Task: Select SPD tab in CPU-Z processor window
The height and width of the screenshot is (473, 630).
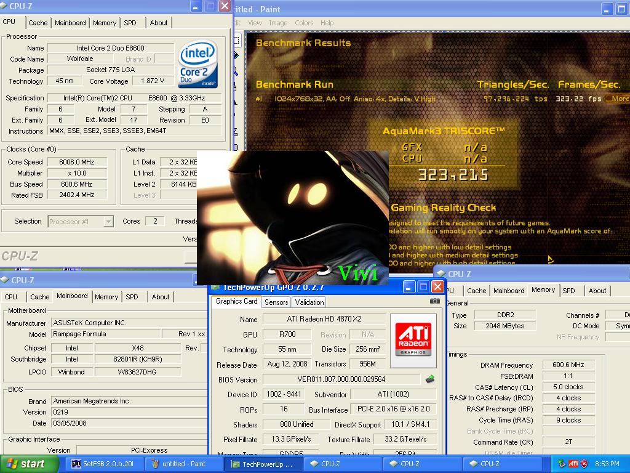Action: (130, 23)
